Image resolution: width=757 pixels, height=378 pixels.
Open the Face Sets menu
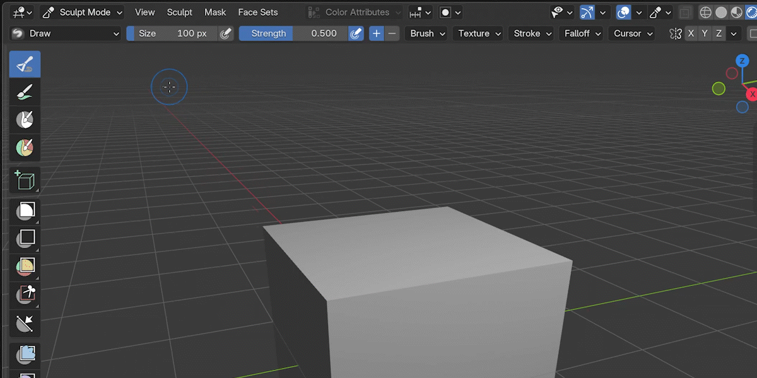(x=258, y=12)
